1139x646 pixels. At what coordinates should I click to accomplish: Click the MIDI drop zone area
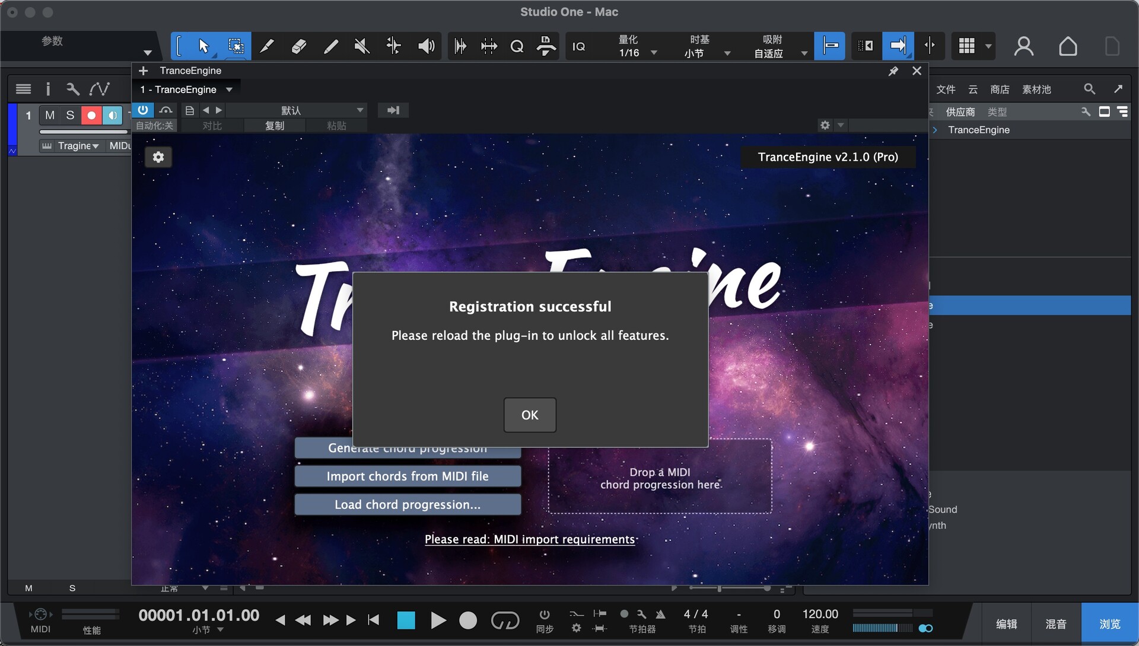click(x=660, y=476)
